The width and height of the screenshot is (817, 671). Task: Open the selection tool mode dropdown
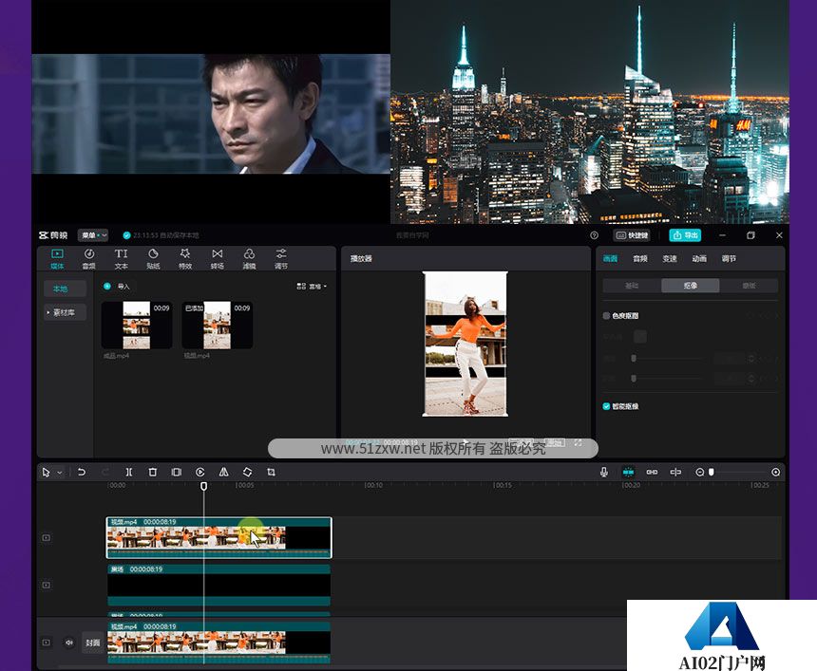(60, 473)
